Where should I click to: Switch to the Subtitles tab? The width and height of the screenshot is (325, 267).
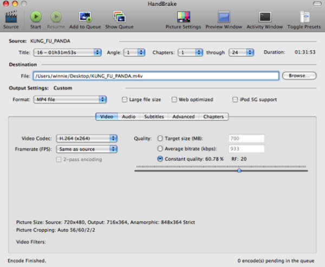(154, 117)
